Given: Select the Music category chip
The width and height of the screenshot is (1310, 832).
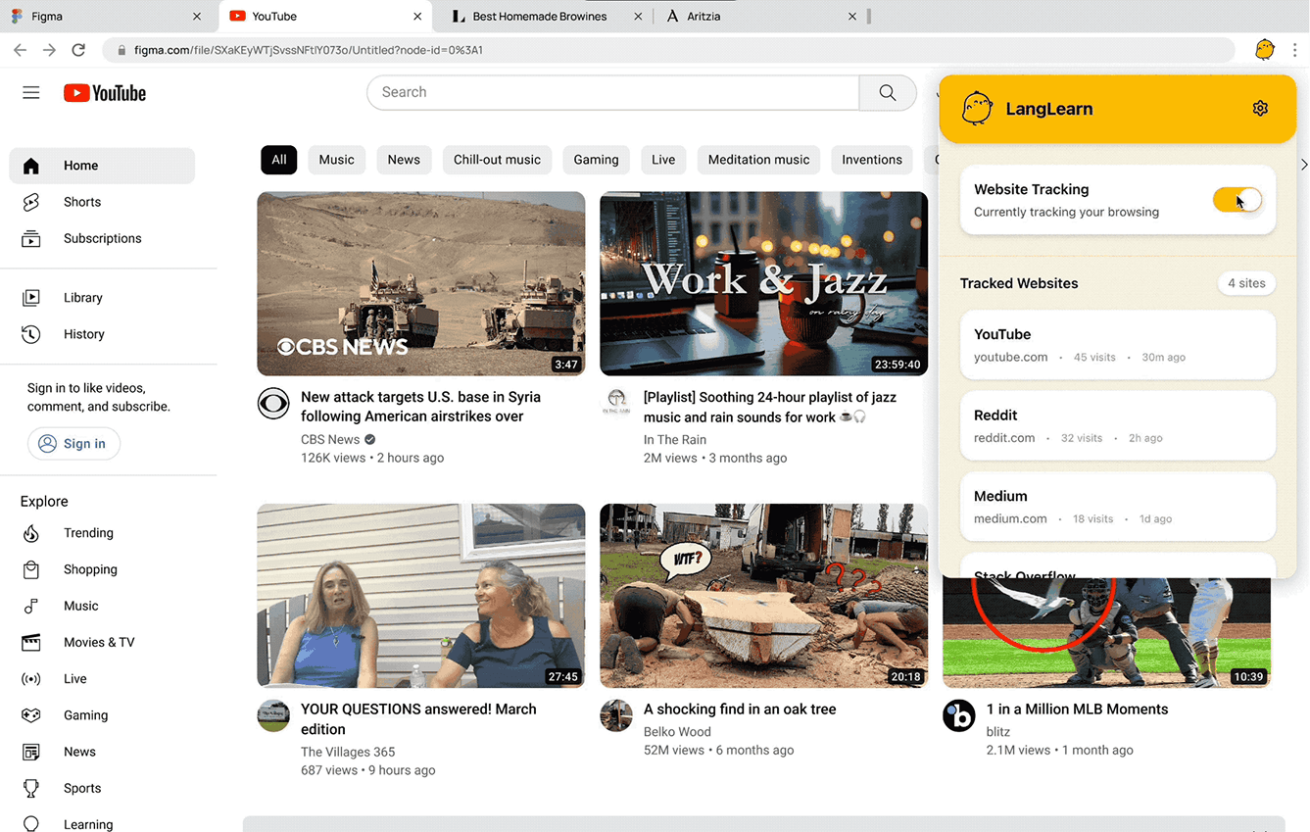Looking at the screenshot, I should (336, 160).
